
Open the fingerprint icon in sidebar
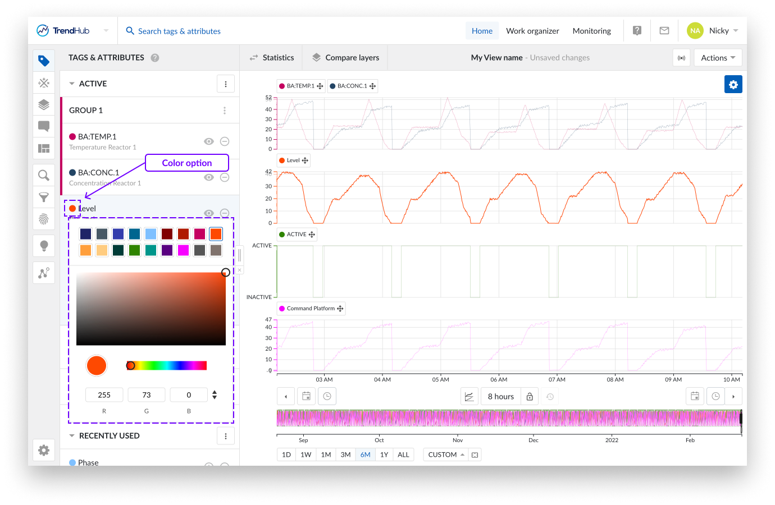[44, 219]
